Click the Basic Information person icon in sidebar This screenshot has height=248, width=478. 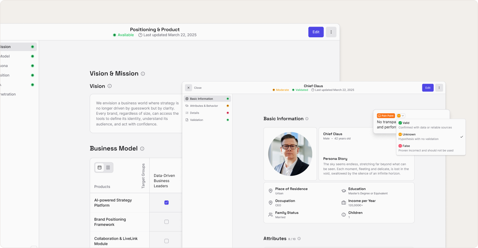click(187, 99)
